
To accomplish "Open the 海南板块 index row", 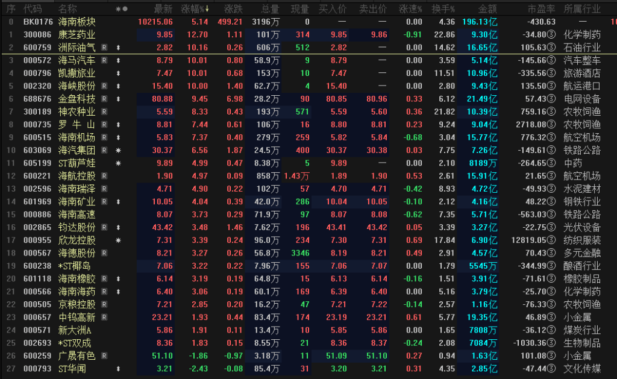I will 76,22.
